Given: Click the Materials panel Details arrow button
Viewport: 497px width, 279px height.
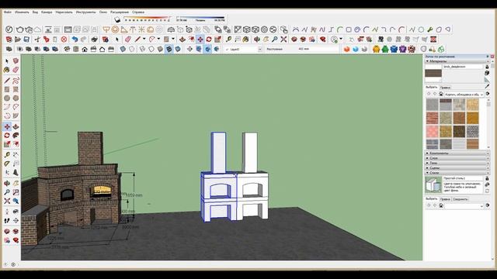Looking at the screenshot, I should pos(488,95).
